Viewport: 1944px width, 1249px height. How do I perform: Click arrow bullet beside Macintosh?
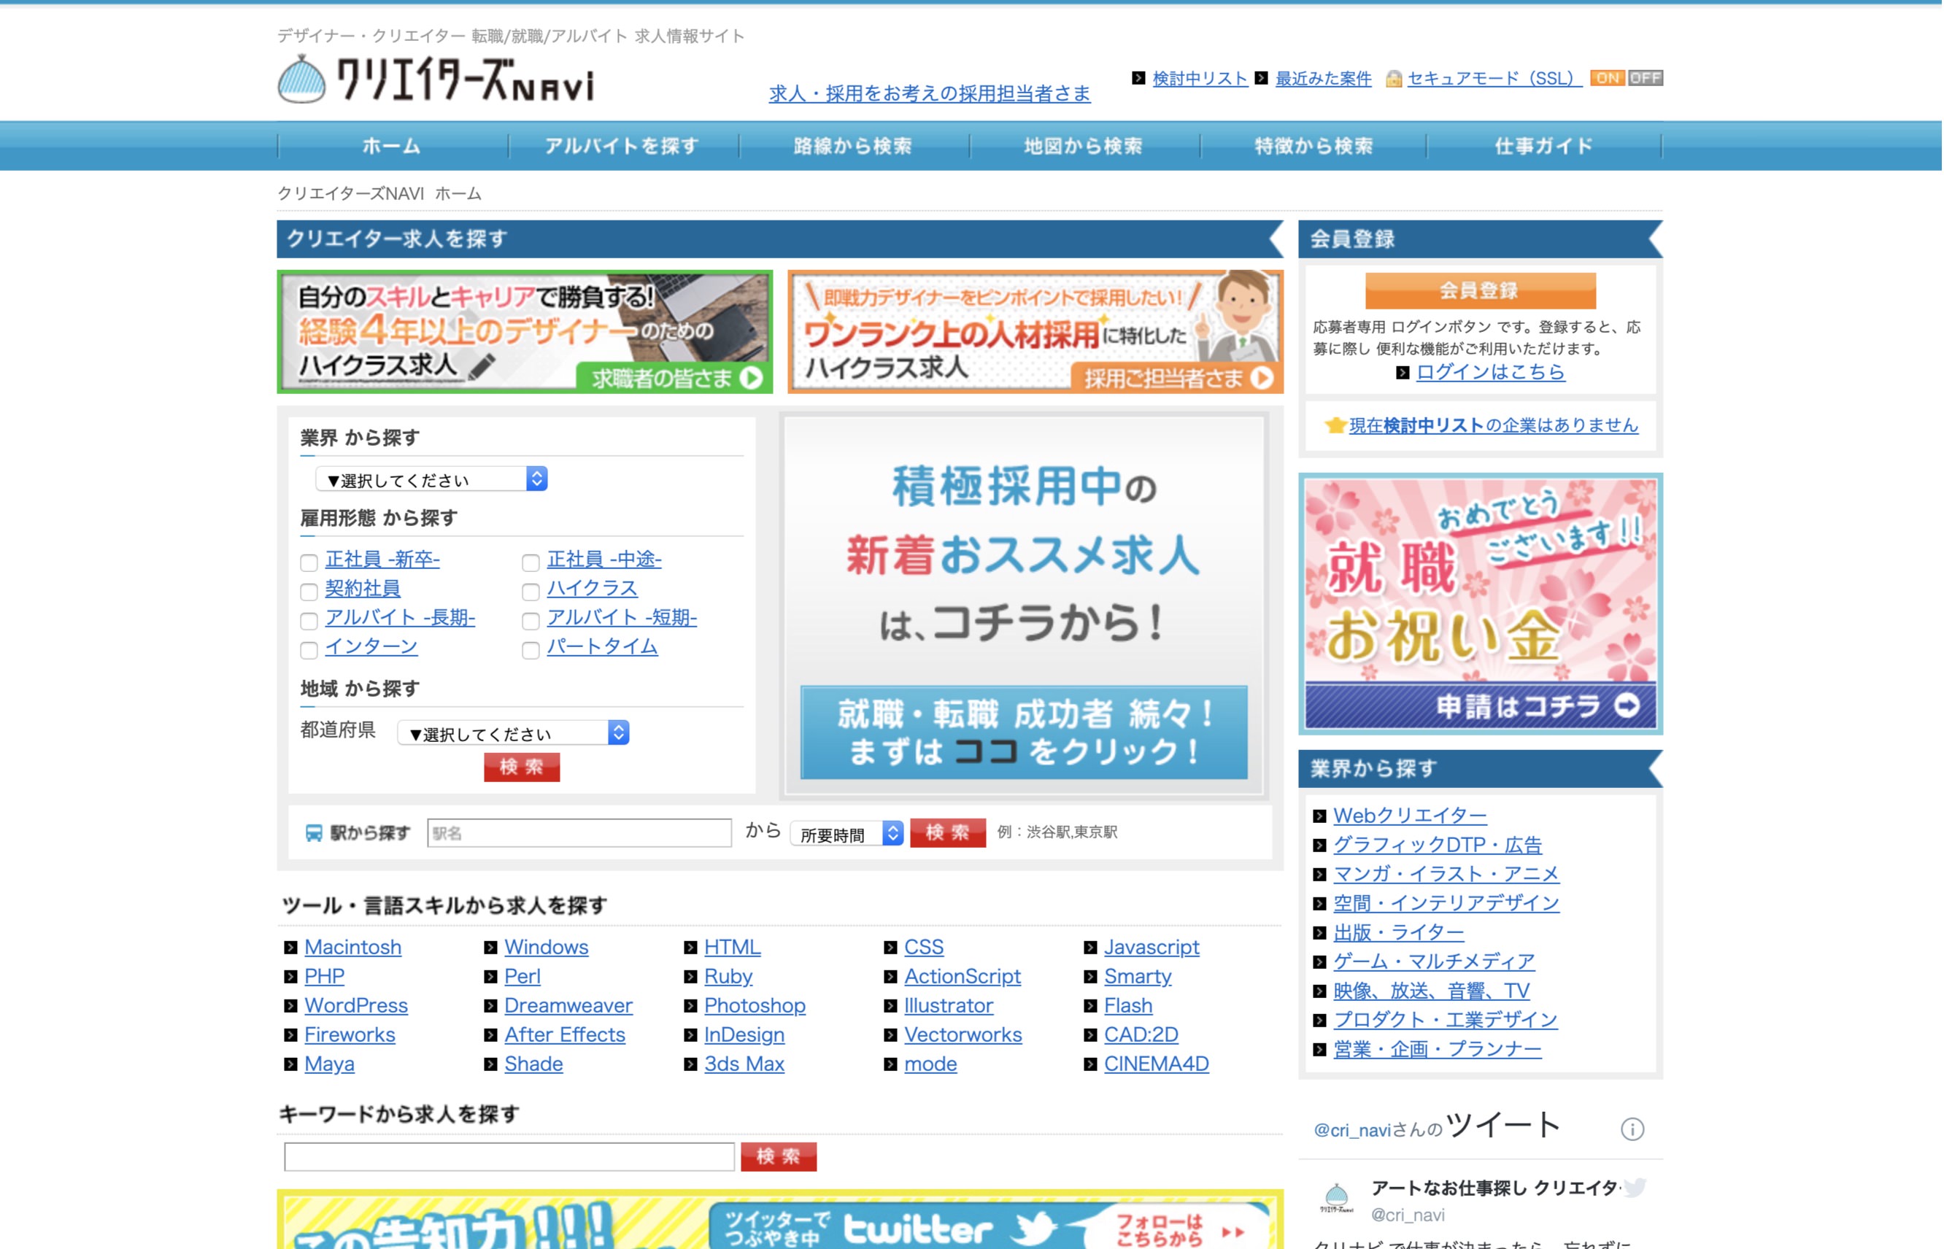(291, 947)
